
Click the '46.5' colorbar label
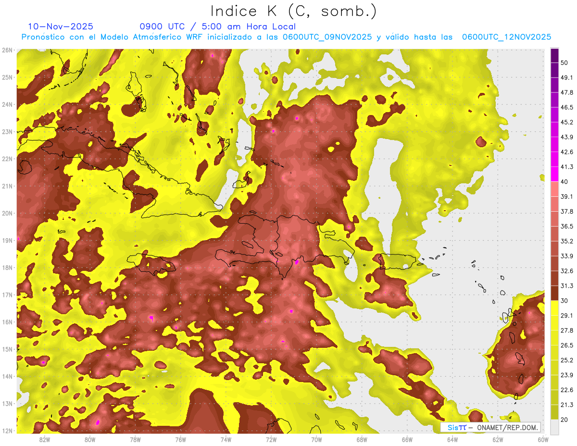point(567,107)
